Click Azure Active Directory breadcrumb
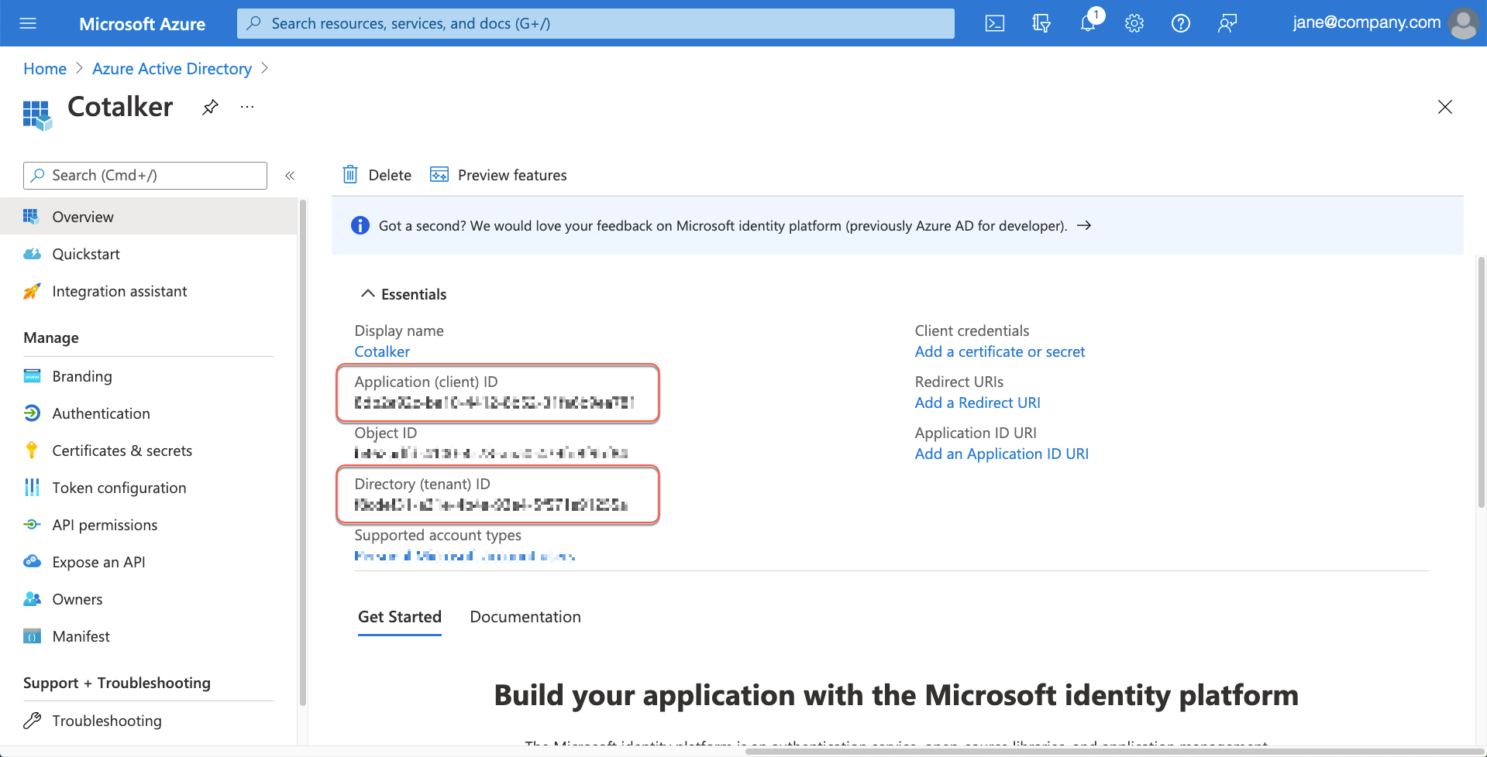Viewport: 1487px width, 757px height. click(172, 69)
